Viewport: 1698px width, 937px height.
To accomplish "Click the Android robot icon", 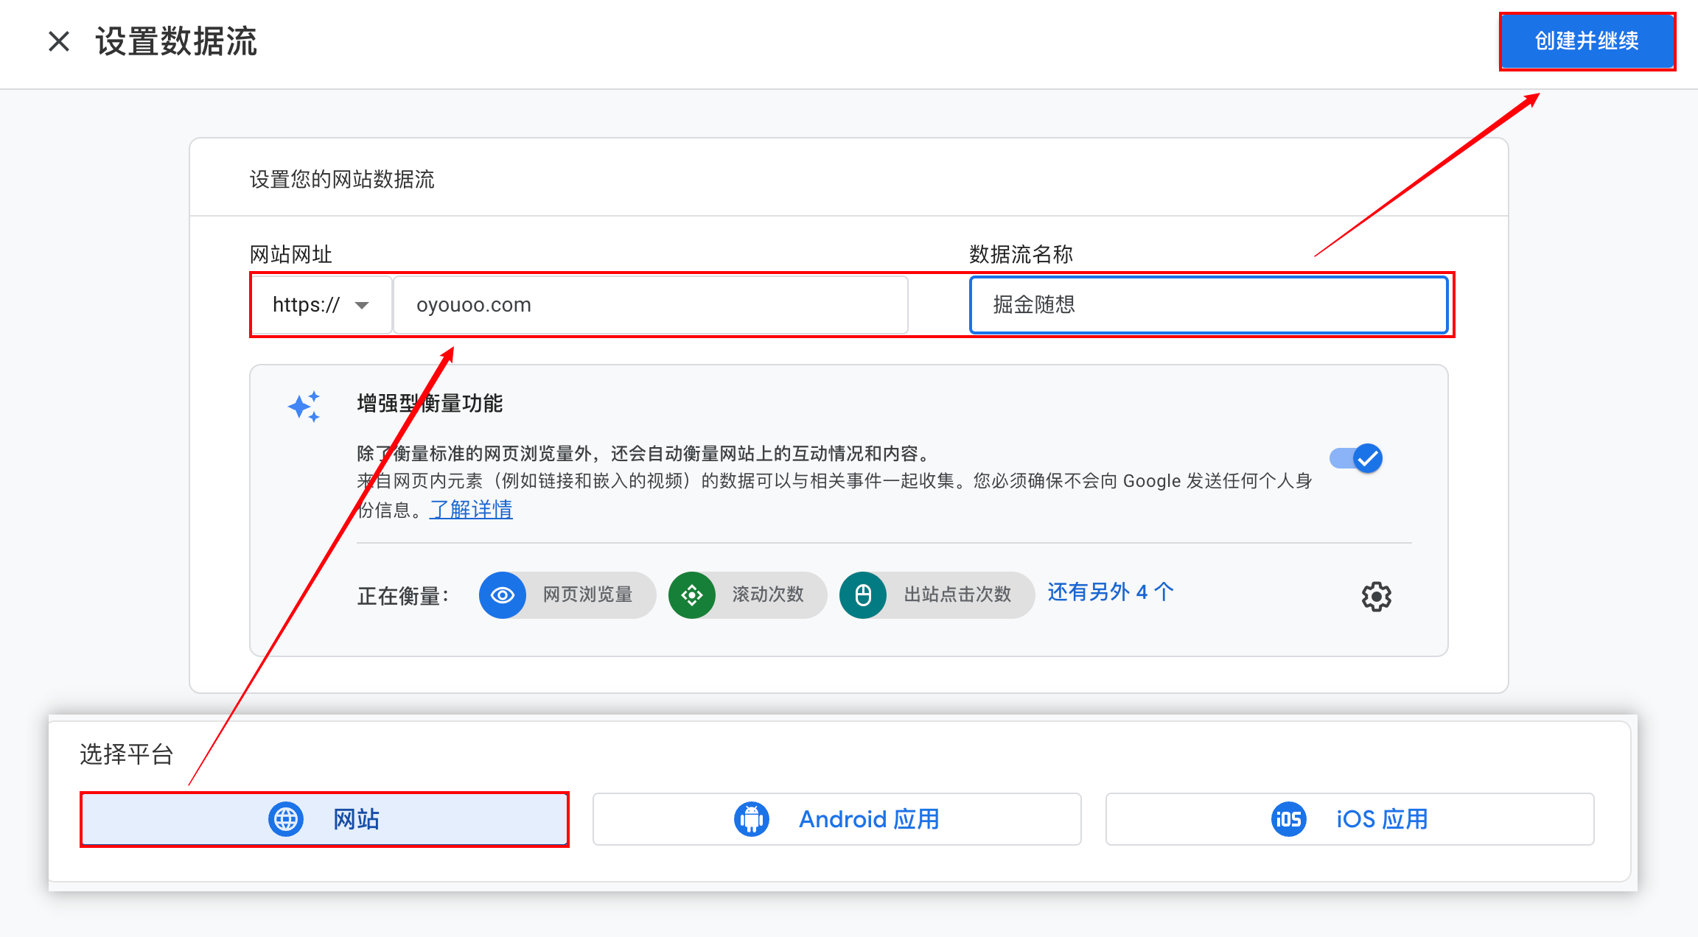I will coord(752,819).
